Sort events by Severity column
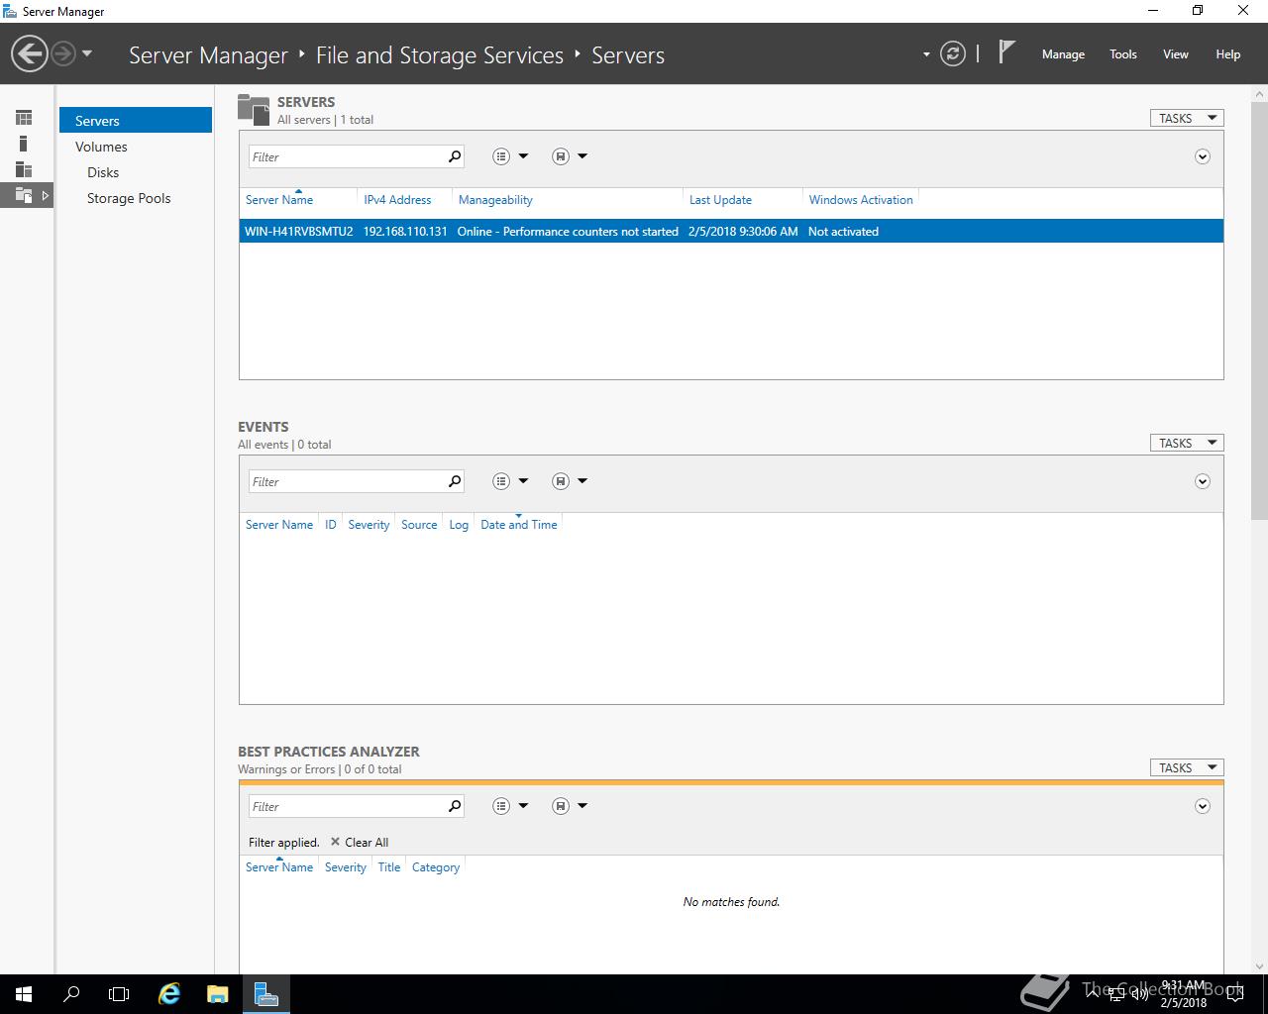1268x1014 pixels. click(369, 525)
